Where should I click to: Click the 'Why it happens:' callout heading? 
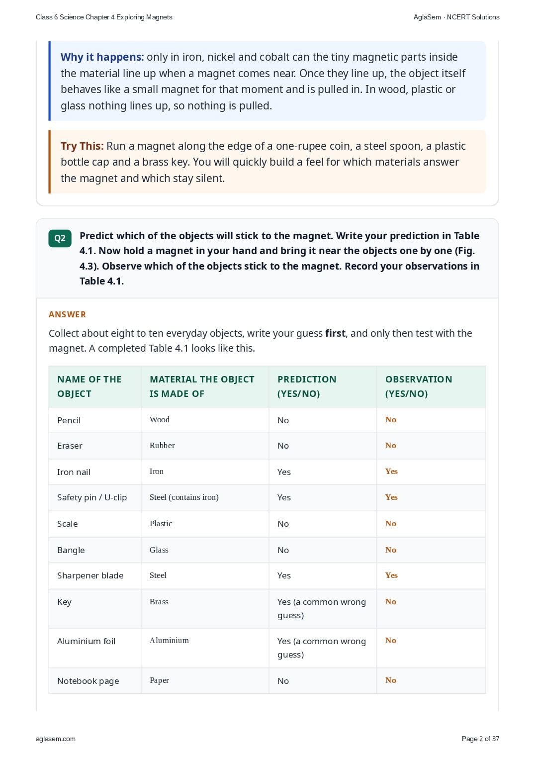tap(102, 57)
